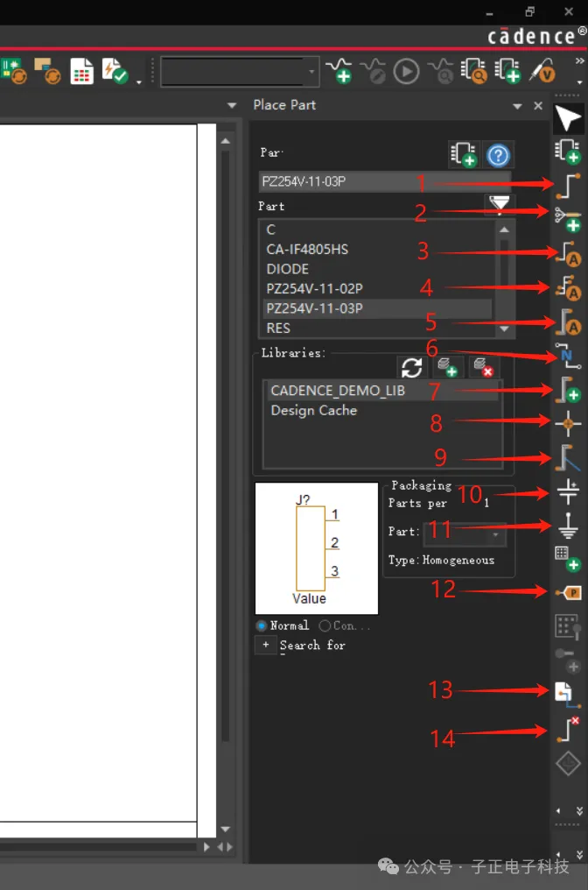
Task: Click the part list scroll up arrow
Action: click(504, 230)
